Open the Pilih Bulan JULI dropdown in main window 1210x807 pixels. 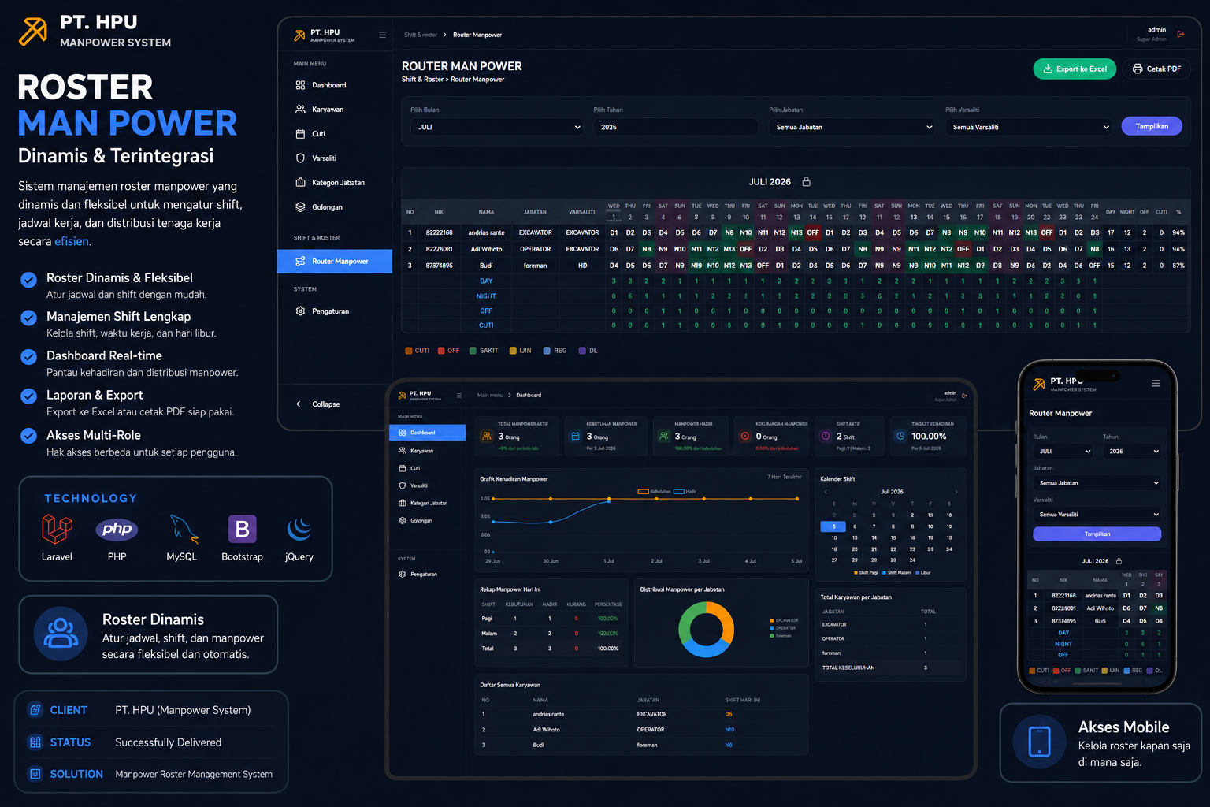(x=498, y=127)
